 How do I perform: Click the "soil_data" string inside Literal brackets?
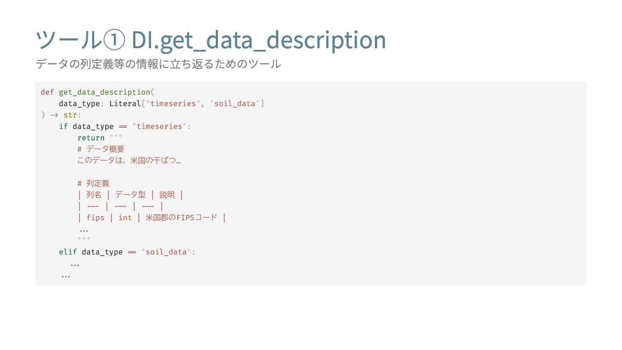click(x=234, y=104)
